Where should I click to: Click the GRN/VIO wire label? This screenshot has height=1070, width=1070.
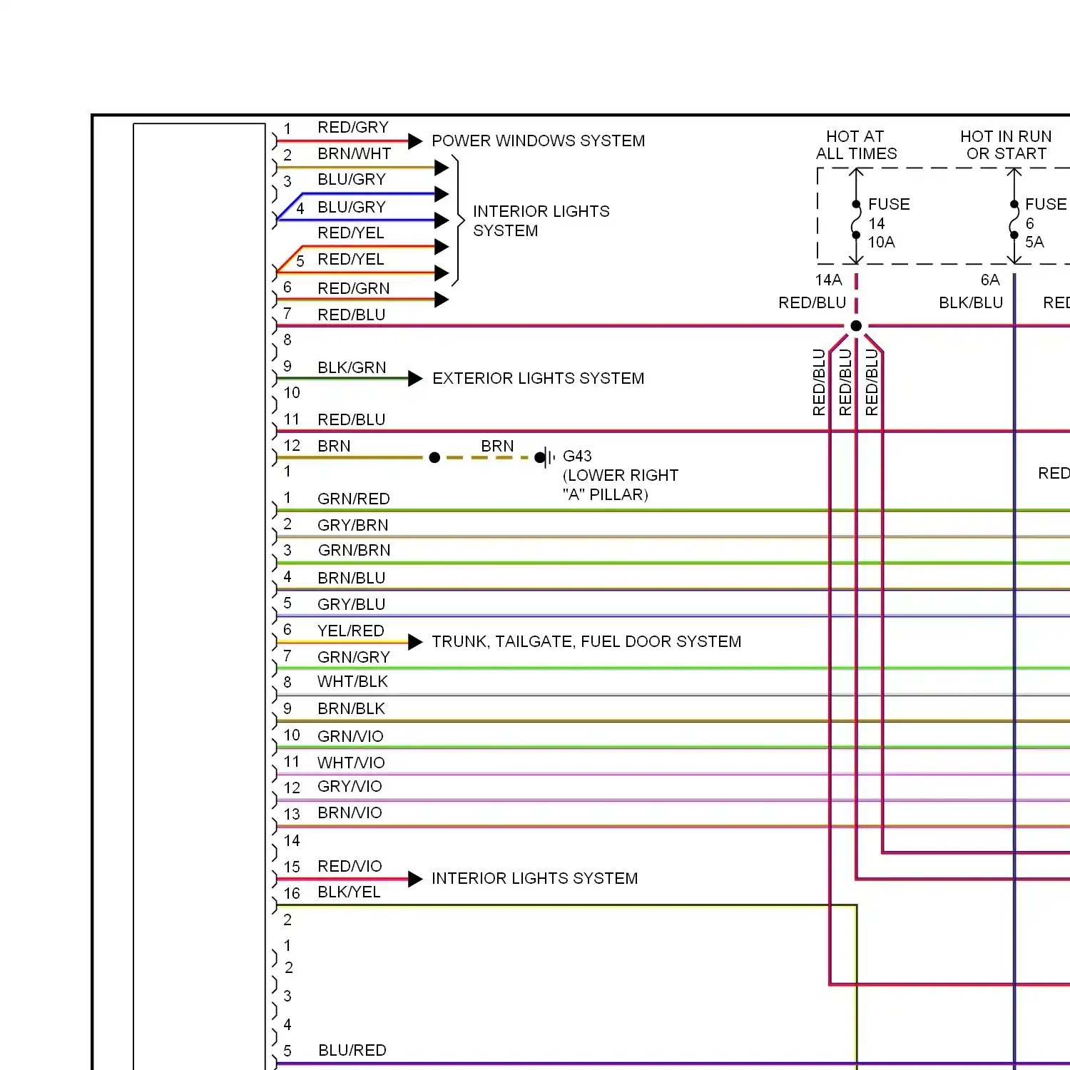pyautogui.click(x=350, y=736)
